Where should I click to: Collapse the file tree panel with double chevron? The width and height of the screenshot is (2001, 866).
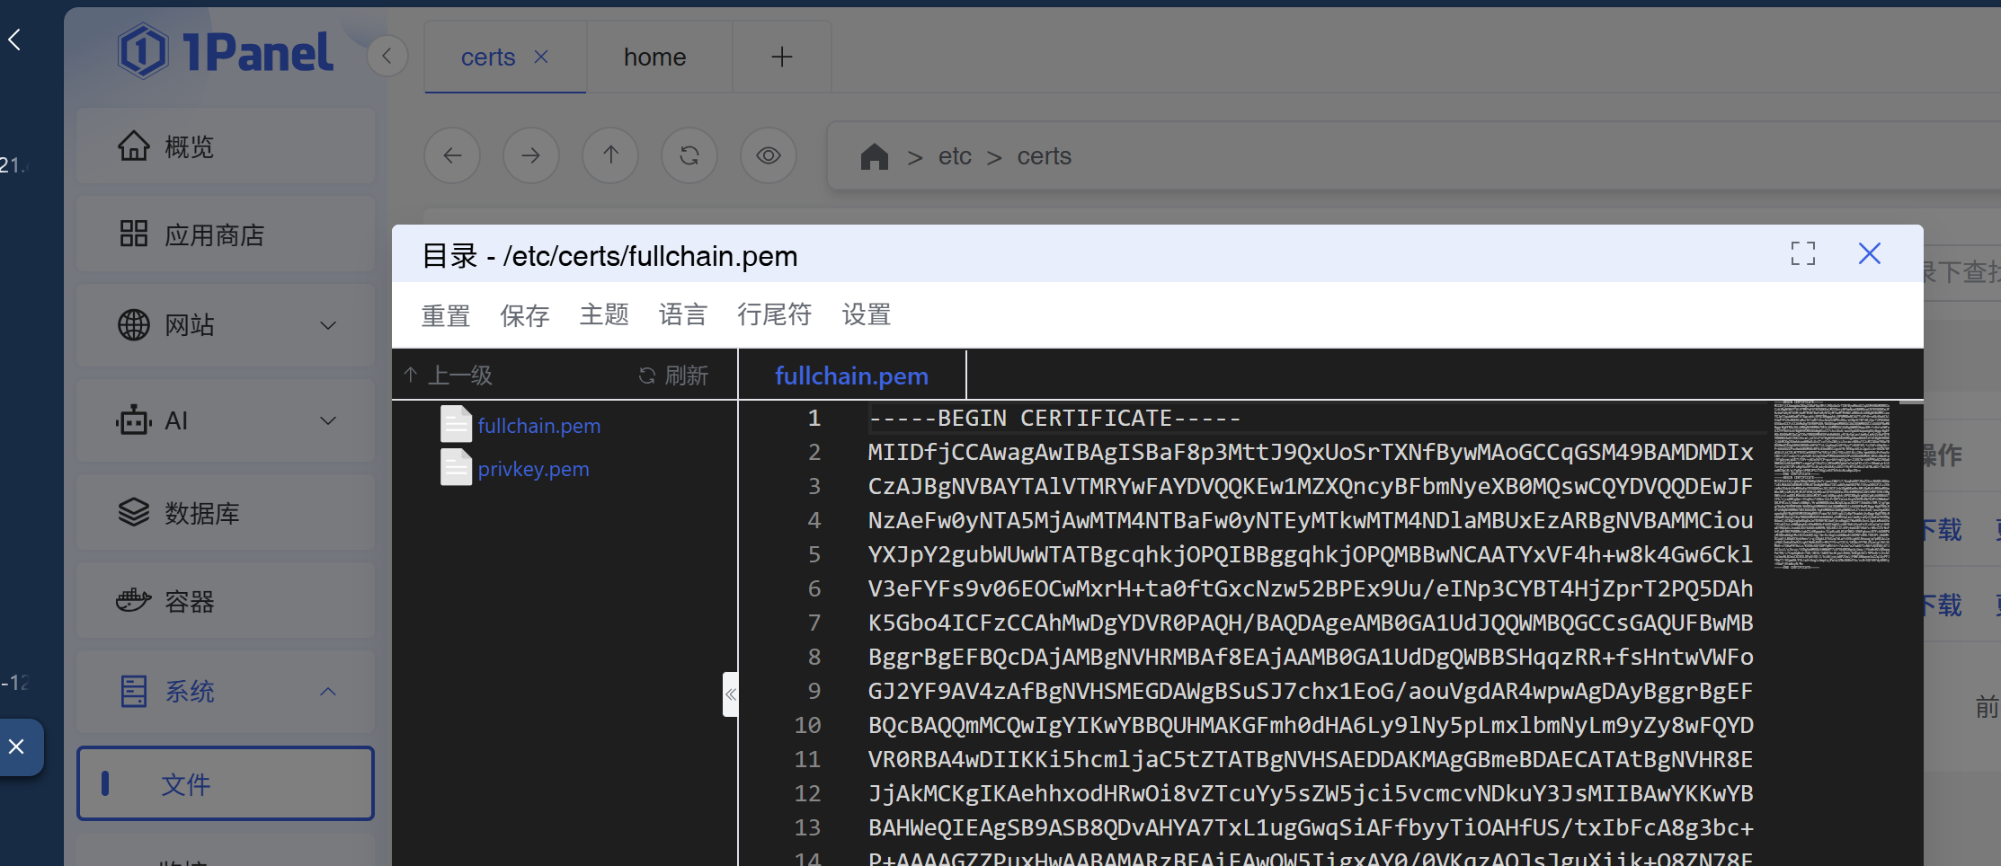coord(730,694)
